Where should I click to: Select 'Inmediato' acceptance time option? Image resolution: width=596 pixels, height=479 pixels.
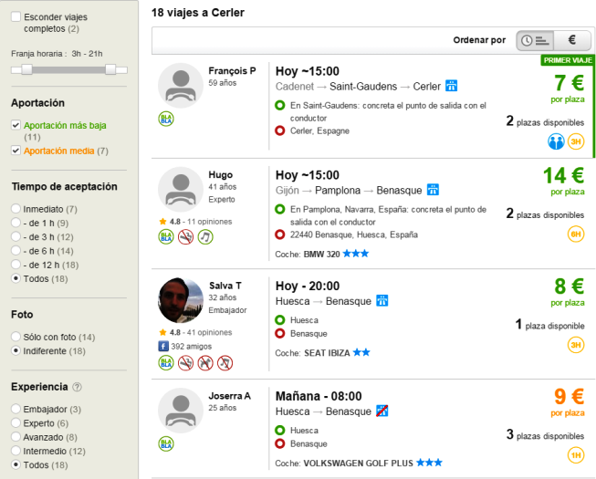point(16,209)
